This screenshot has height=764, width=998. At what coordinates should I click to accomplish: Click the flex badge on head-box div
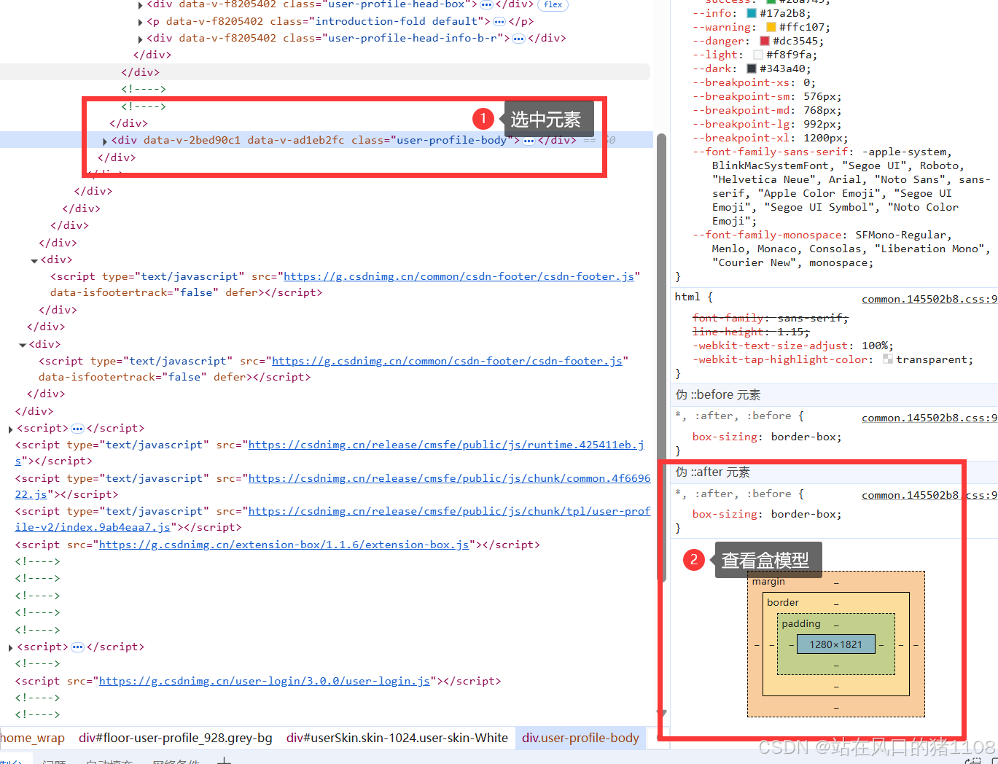pos(553,4)
